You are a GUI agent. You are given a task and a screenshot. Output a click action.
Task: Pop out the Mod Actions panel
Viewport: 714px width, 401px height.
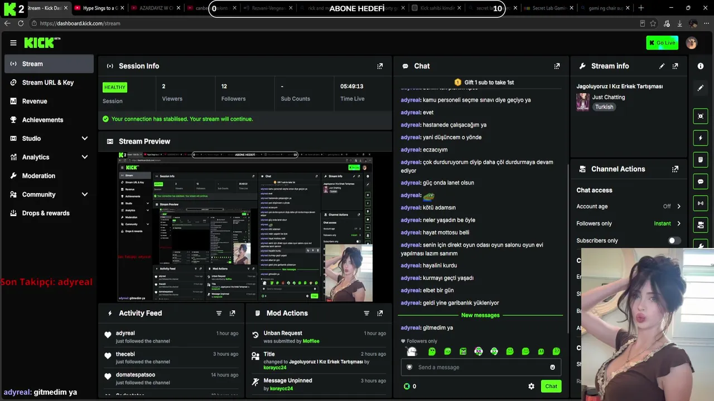click(380, 313)
